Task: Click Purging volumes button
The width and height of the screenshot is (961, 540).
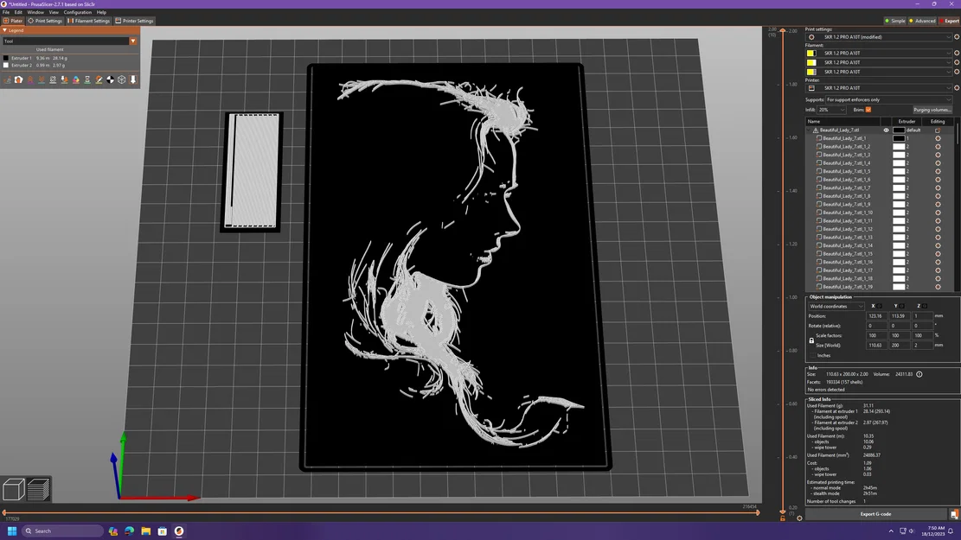Action: click(x=932, y=111)
